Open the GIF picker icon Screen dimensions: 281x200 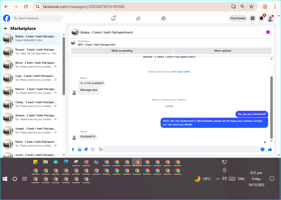(93, 150)
